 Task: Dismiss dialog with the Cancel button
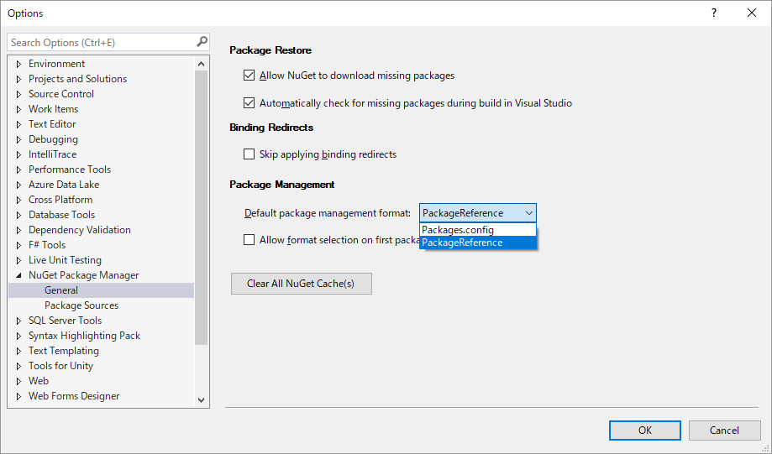click(x=724, y=431)
